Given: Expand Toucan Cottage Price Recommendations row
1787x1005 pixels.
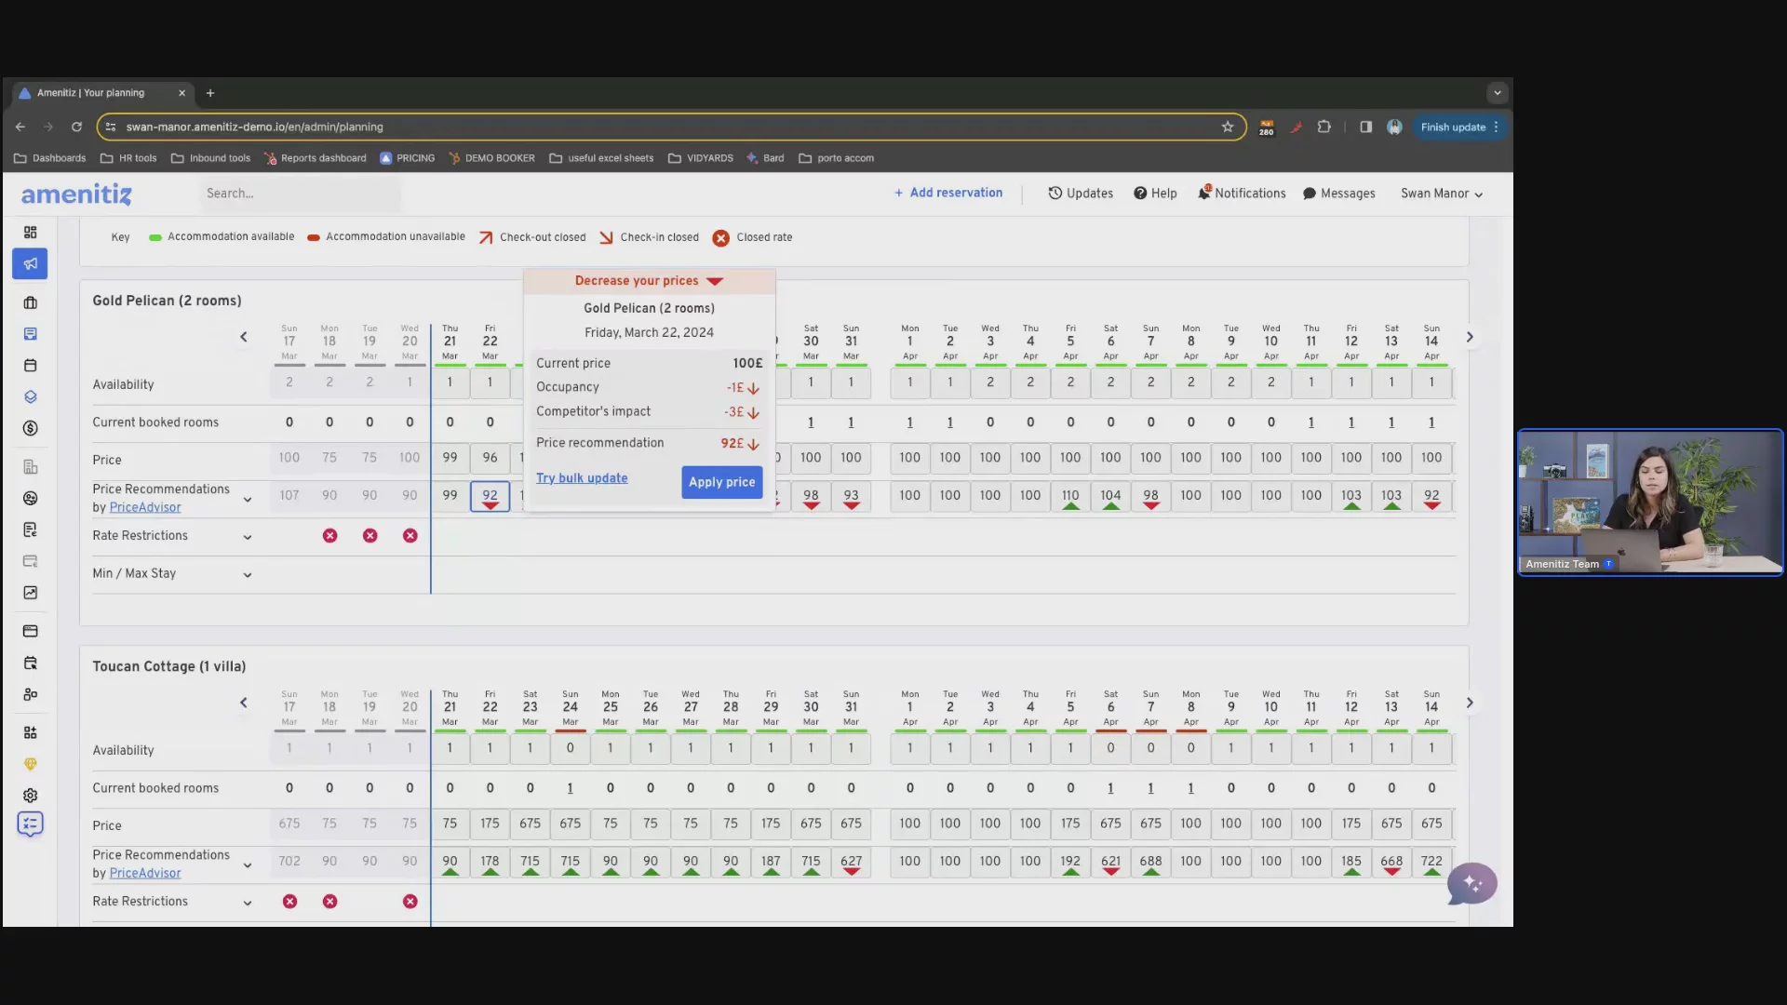Looking at the screenshot, I should click(248, 865).
